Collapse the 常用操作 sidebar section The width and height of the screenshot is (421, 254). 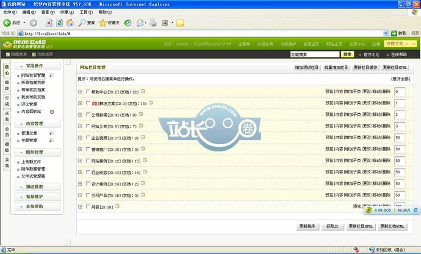tap(37, 66)
